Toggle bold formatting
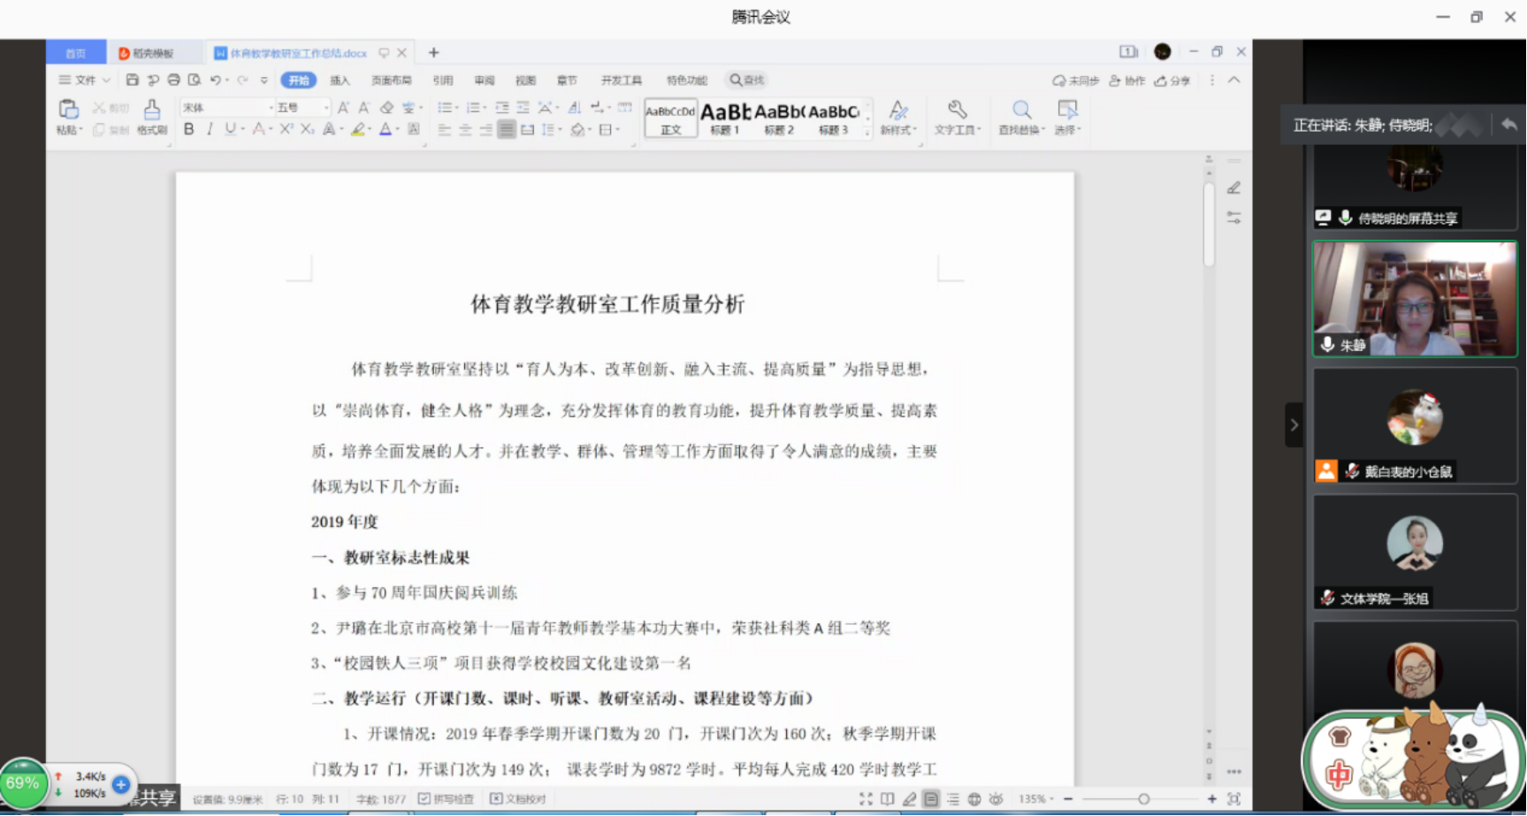The width and height of the screenshot is (1527, 816). (x=188, y=130)
